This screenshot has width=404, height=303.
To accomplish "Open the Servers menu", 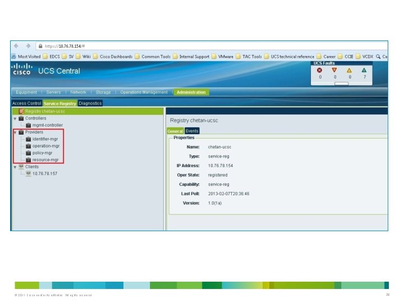I will point(53,92).
